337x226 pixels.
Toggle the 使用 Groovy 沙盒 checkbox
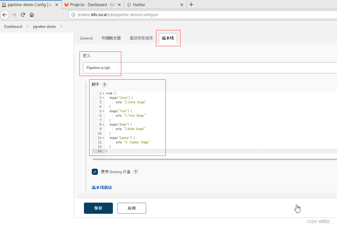coord(95,172)
